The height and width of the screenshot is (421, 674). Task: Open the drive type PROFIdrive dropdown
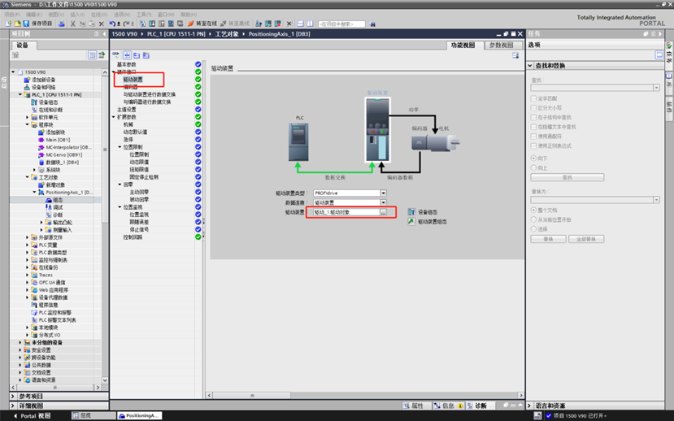(x=384, y=193)
